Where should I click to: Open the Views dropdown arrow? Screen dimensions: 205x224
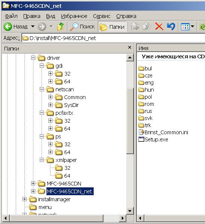pyautogui.click(x=192, y=27)
